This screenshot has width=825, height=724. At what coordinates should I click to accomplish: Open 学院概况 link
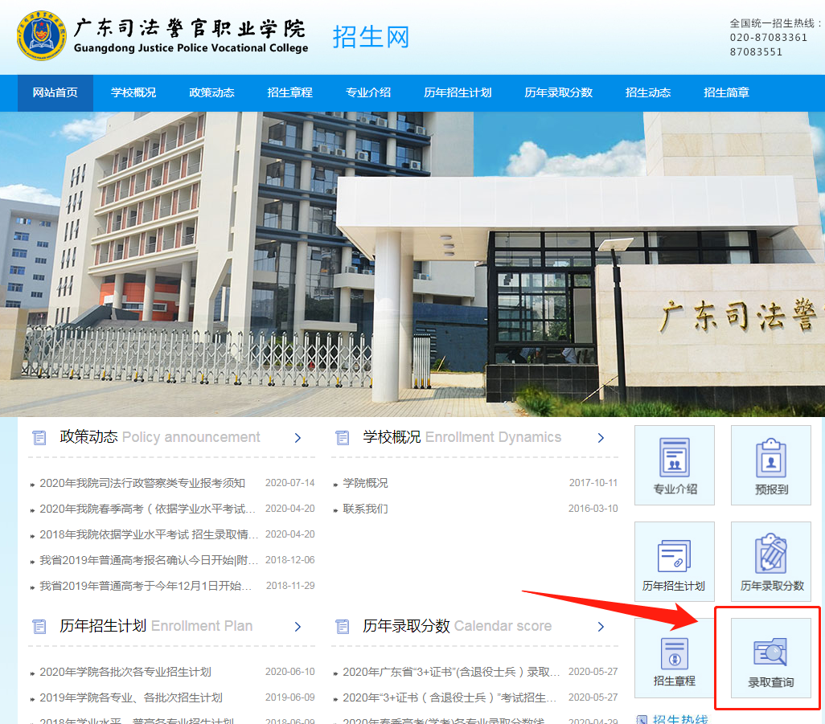coord(365,483)
